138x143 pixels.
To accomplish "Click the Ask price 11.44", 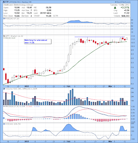I will pos(29,8).
